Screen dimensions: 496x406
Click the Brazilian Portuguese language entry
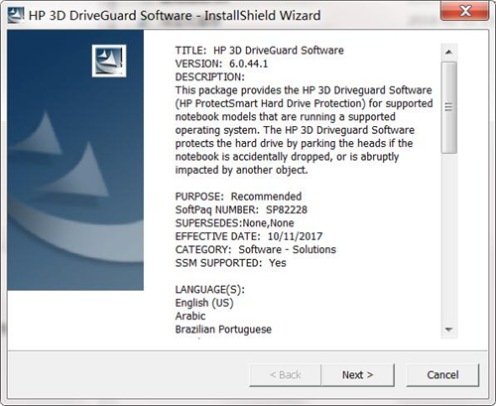(223, 330)
